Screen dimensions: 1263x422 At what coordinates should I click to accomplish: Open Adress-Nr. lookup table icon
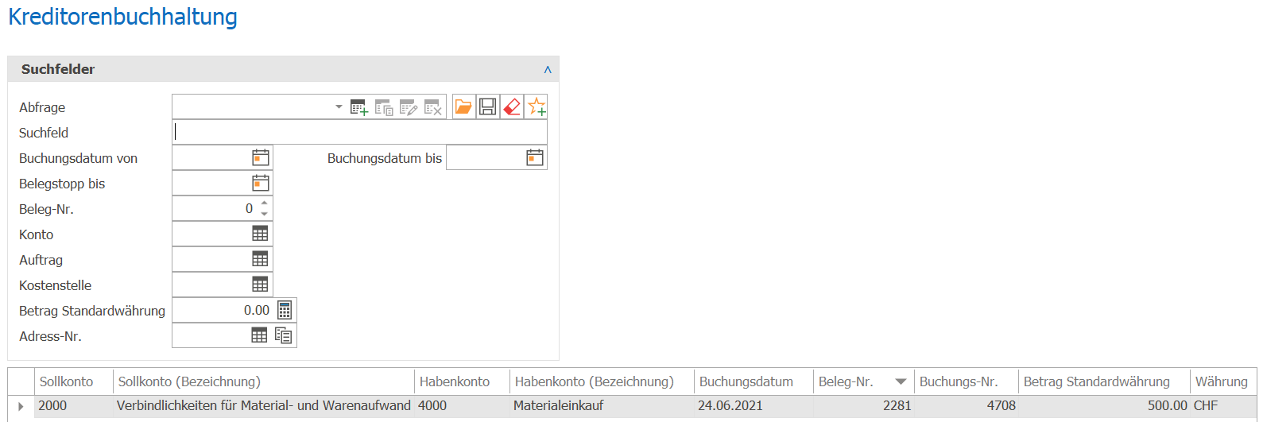259,335
